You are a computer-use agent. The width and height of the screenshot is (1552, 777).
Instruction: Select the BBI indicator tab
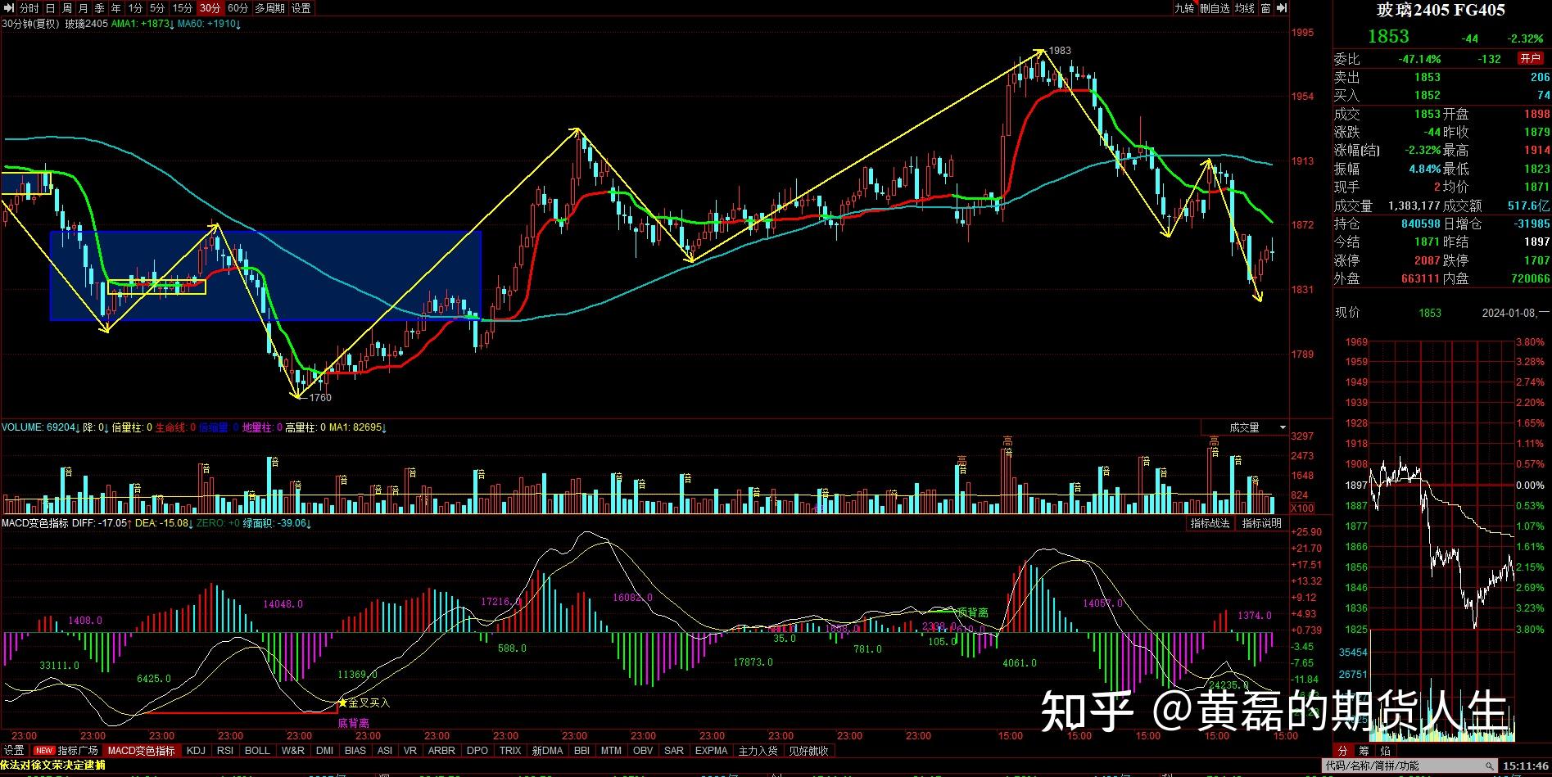[x=581, y=750]
